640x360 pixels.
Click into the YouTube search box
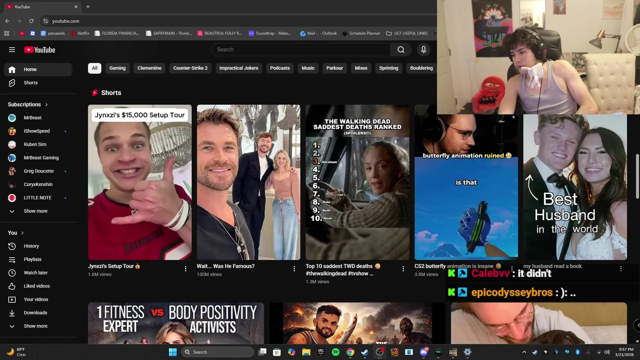pyautogui.click(x=301, y=49)
